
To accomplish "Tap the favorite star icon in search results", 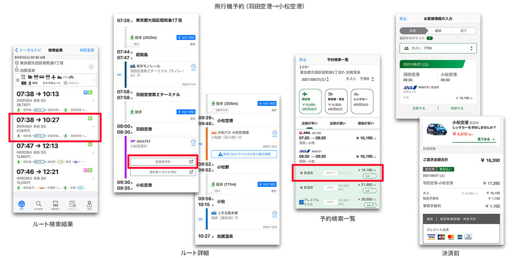I will (x=91, y=67).
